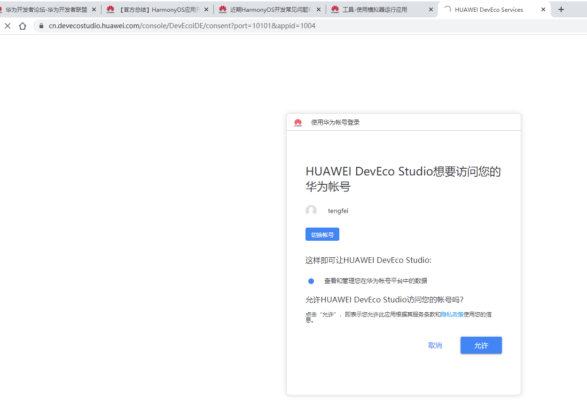Click the lock icon in the address bar

click(x=40, y=26)
